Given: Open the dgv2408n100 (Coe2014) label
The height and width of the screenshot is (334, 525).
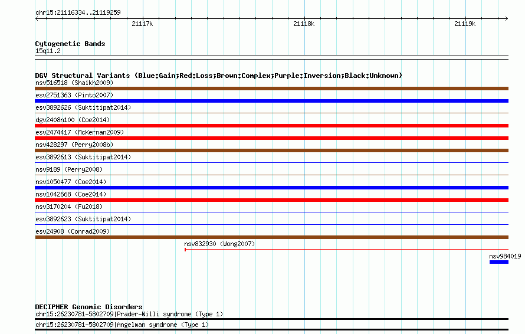Looking at the screenshot, I should coord(73,120).
